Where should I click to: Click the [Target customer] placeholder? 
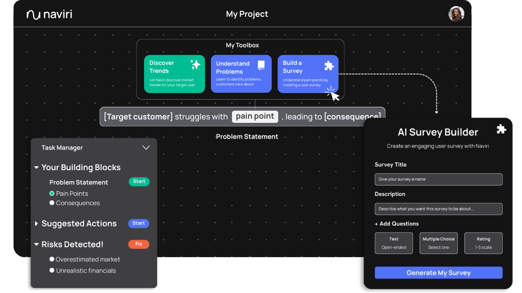[138, 117]
